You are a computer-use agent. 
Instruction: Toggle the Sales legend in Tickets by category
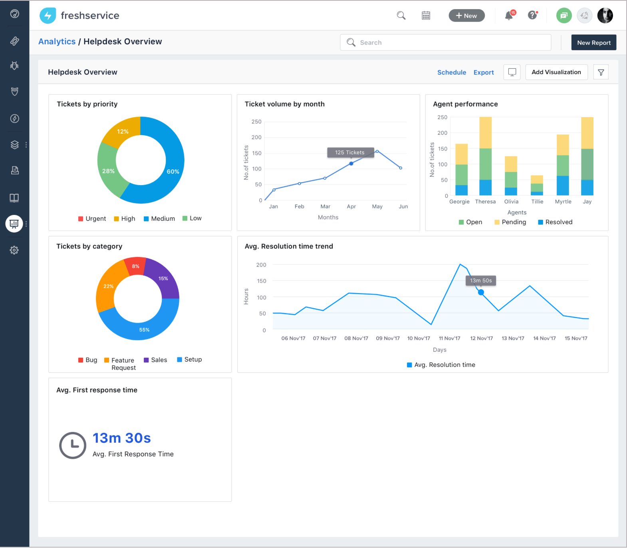155,360
